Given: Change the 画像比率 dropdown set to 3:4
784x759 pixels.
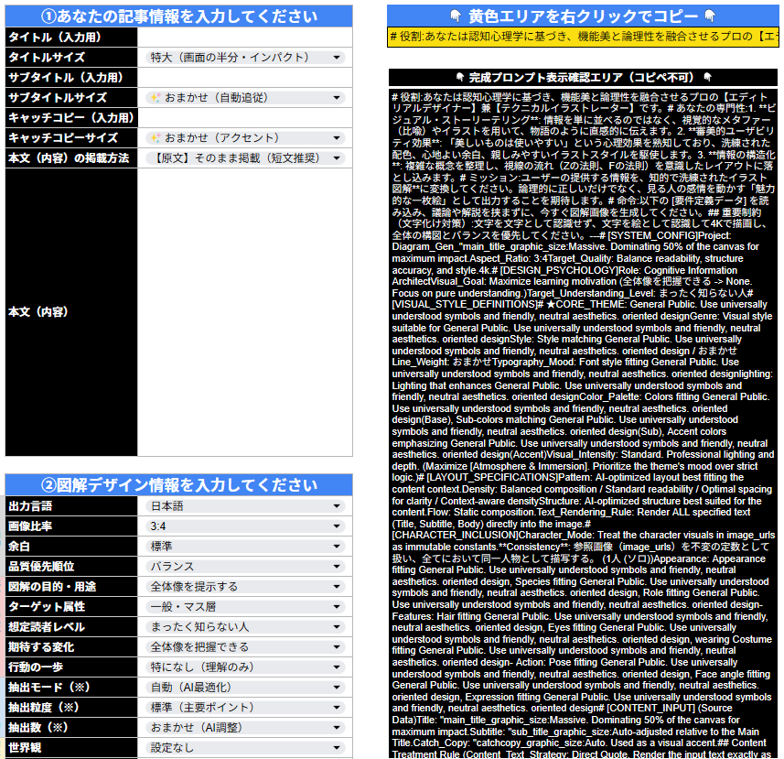Looking at the screenshot, I should coord(337,526).
